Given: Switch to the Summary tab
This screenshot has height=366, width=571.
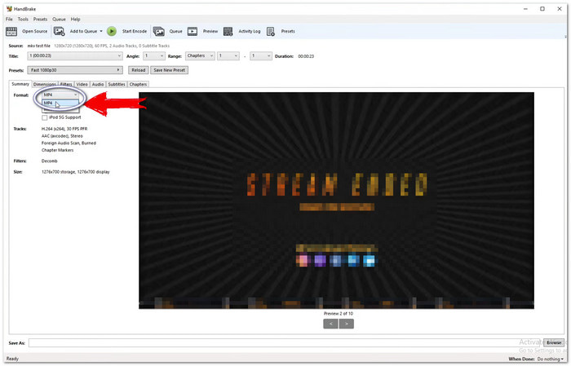Looking at the screenshot, I should pos(20,84).
